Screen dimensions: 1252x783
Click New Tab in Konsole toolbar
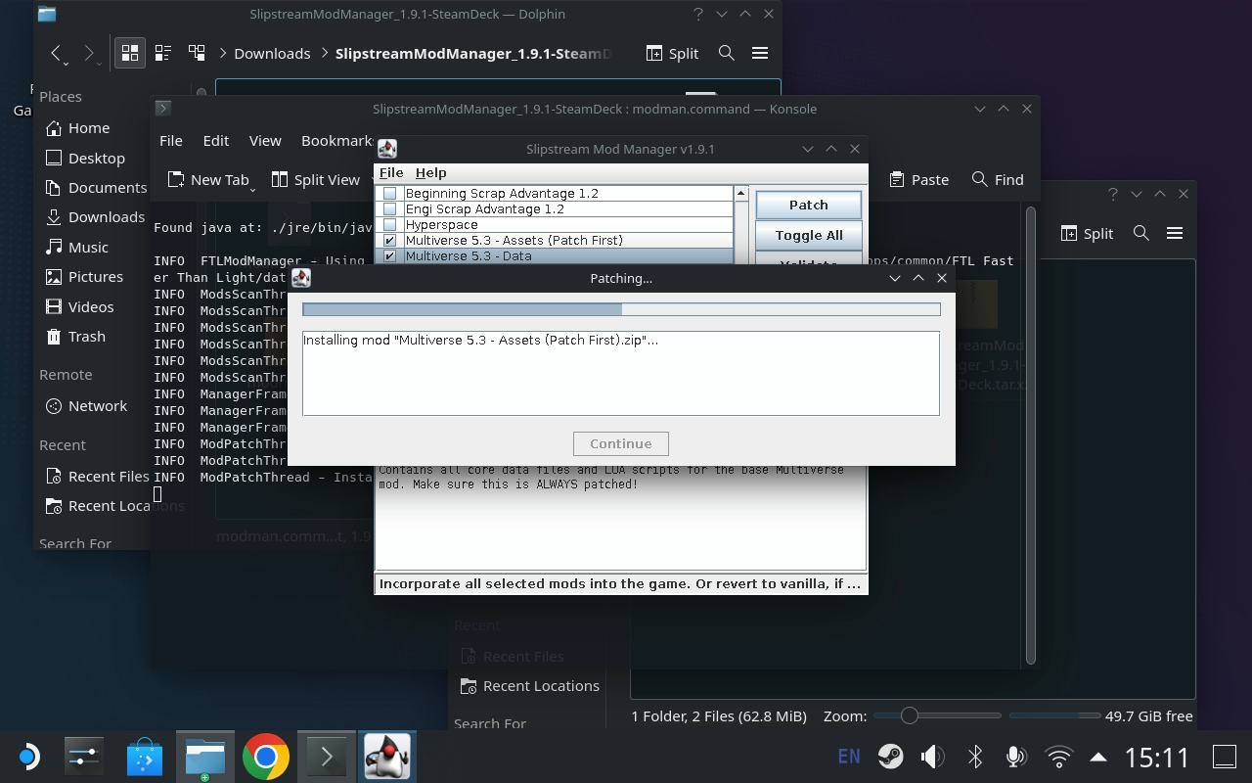coord(209,179)
